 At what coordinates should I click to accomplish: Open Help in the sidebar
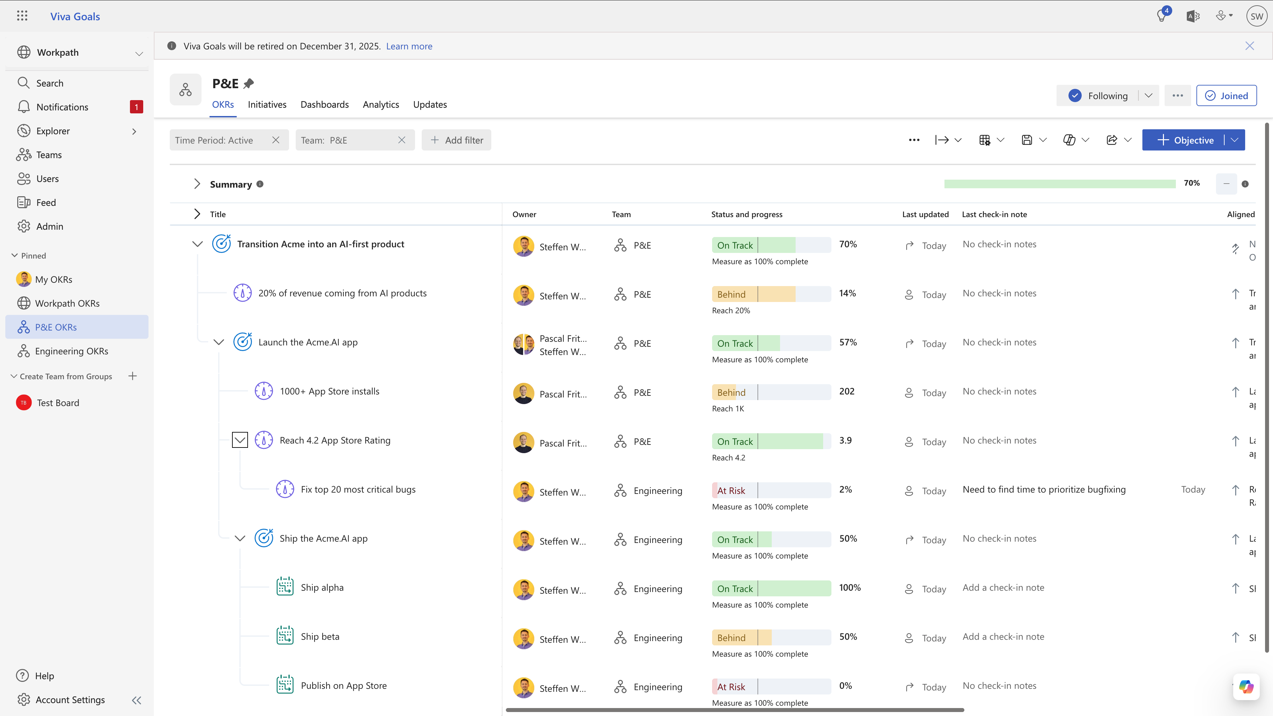(x=34, y=676)
